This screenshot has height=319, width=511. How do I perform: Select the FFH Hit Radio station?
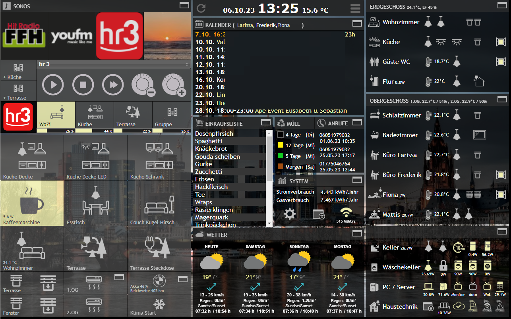click(23, 35)
